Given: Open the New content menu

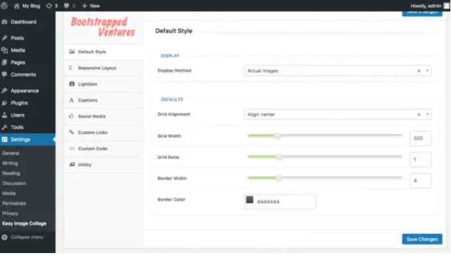Looking at the screenshot, I should tap(91, 6).
